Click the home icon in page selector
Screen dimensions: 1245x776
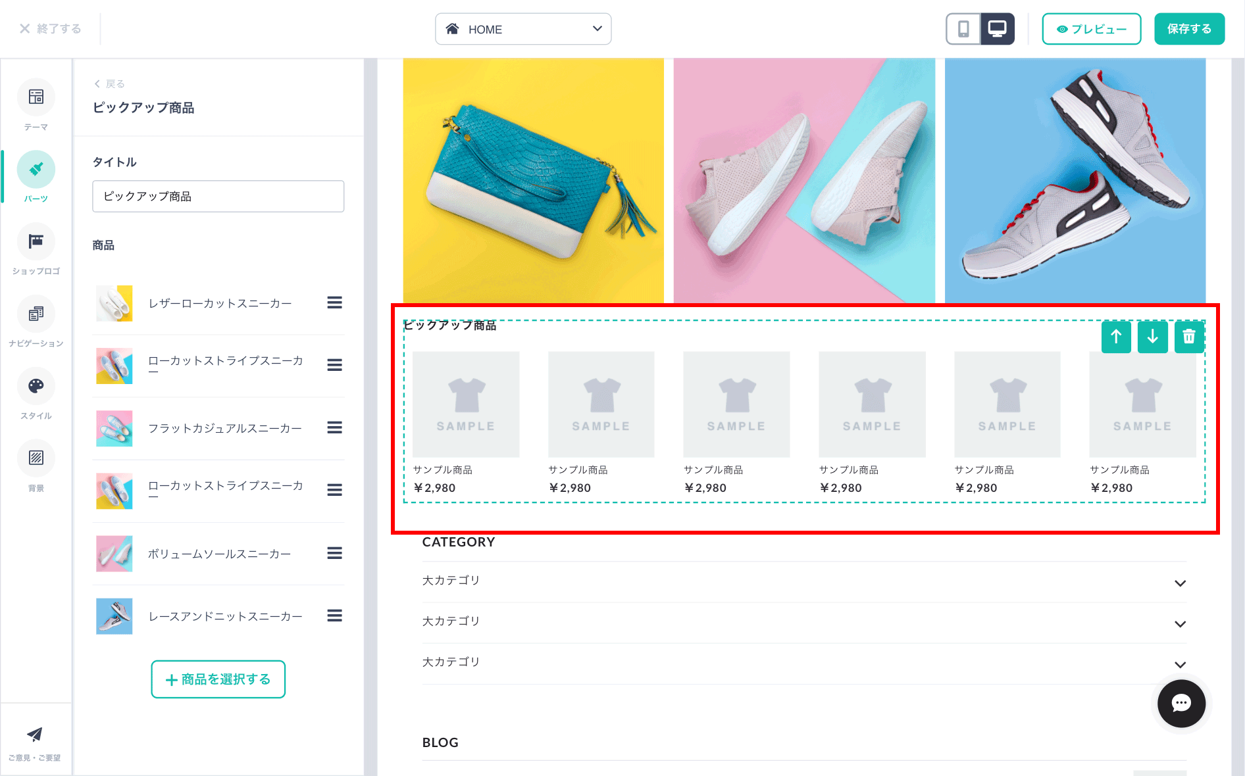click(x=453, y=29)
